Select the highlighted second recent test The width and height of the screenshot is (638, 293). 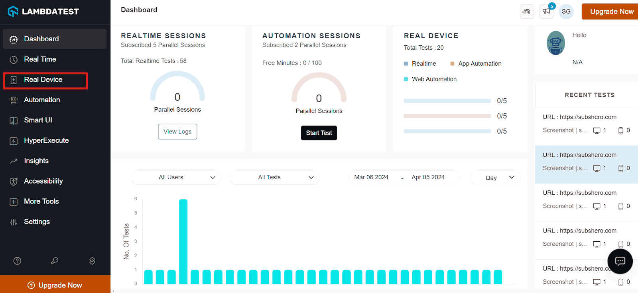tap(587, 165)
